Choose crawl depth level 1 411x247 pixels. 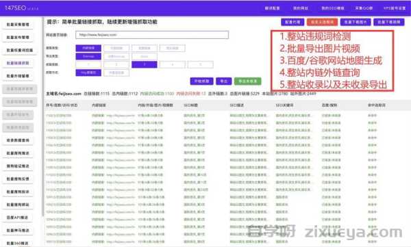tap(88, 64)
